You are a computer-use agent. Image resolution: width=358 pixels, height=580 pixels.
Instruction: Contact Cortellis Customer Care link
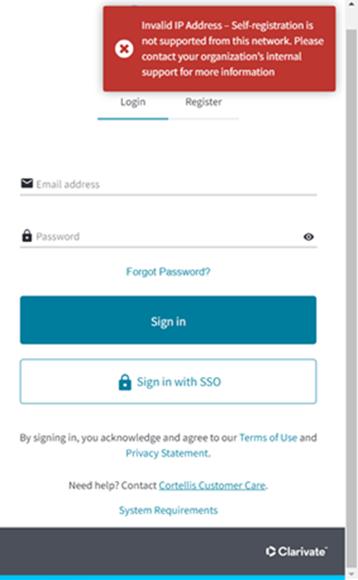(212, 485)
